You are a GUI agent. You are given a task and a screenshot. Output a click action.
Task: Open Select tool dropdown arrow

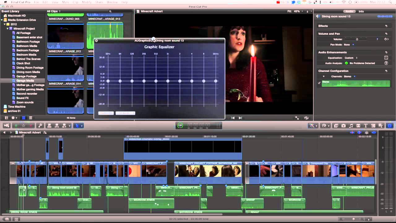tap(82, 126)
